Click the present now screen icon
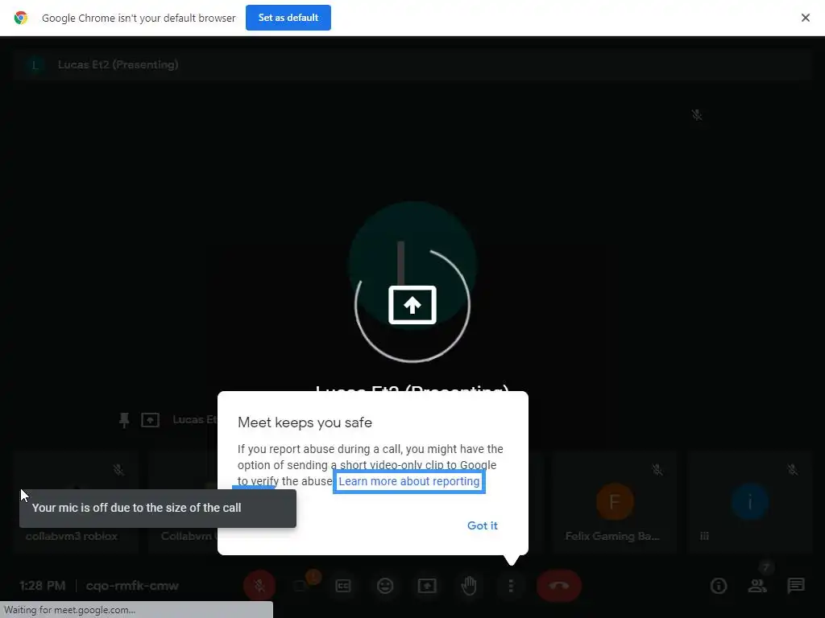The width and height of the screenshot is (825, 618). 427,586
